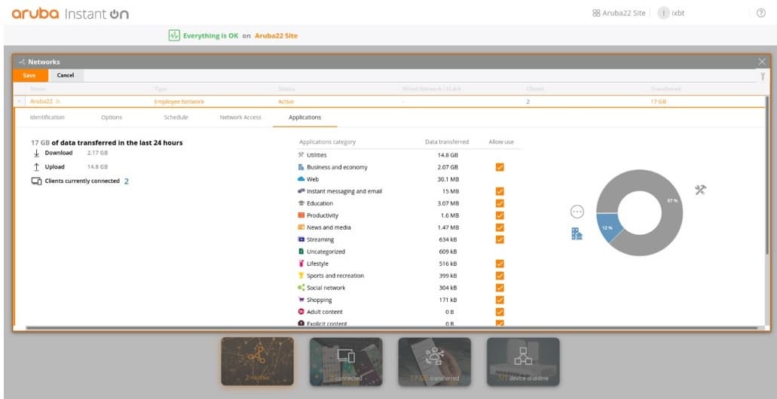Click the Employee Network type cell
This screenshot has width=777, height=399.
pos(179,102)
